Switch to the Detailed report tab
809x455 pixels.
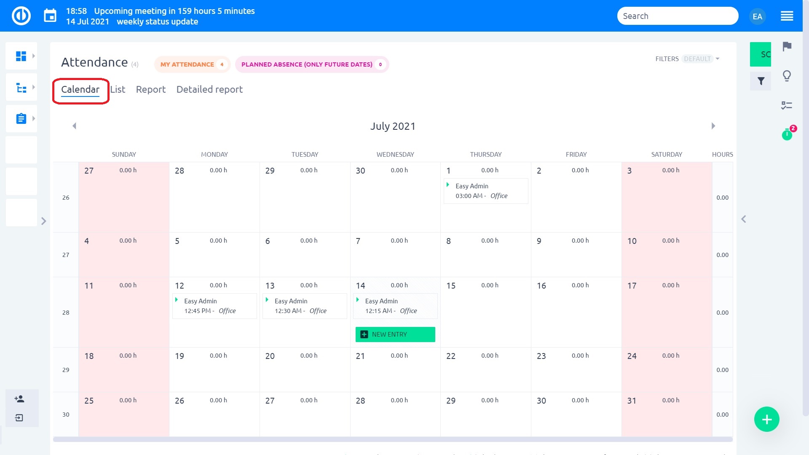pos(209,89)
